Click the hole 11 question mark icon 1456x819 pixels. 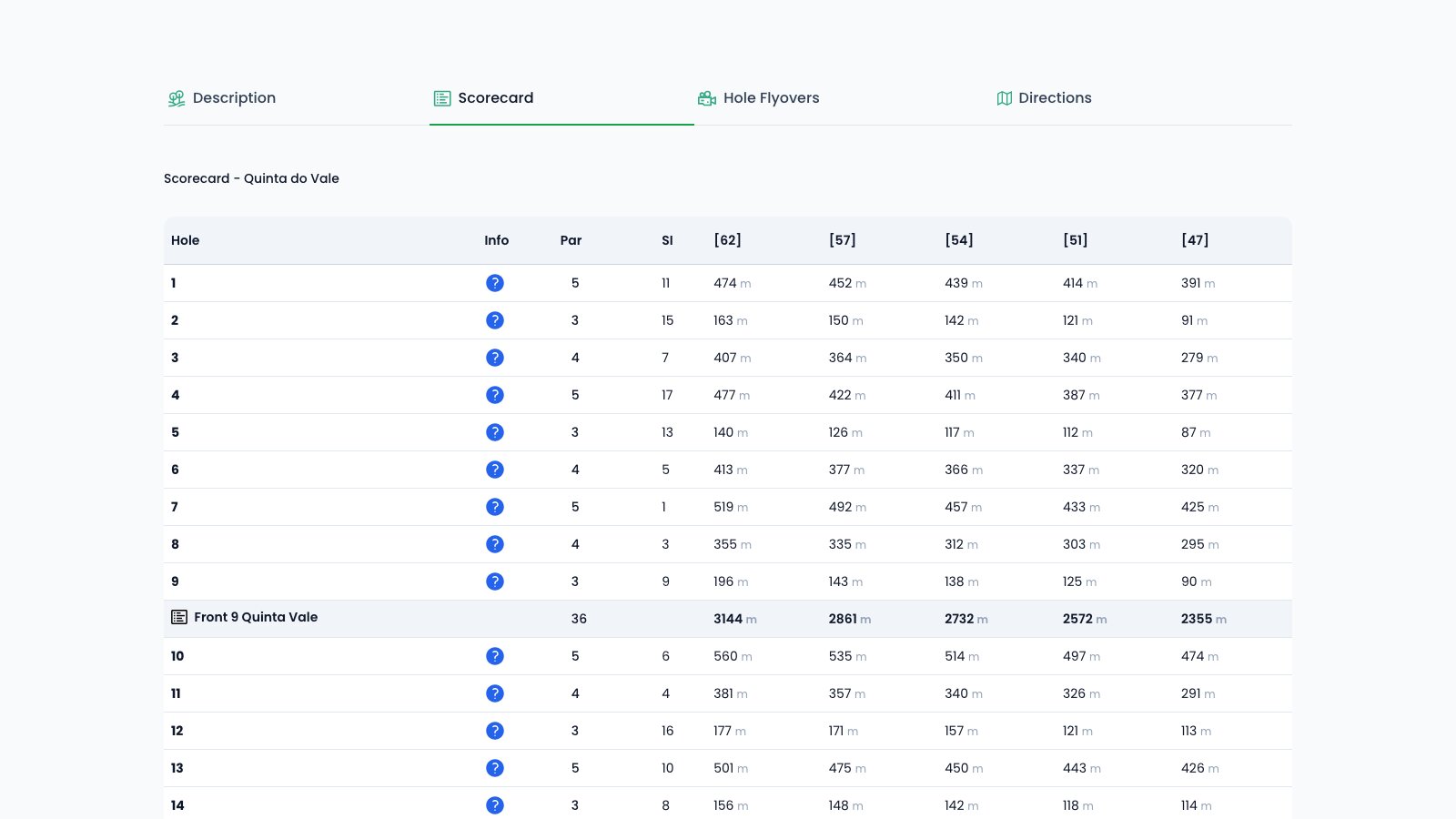click(495, 693)
